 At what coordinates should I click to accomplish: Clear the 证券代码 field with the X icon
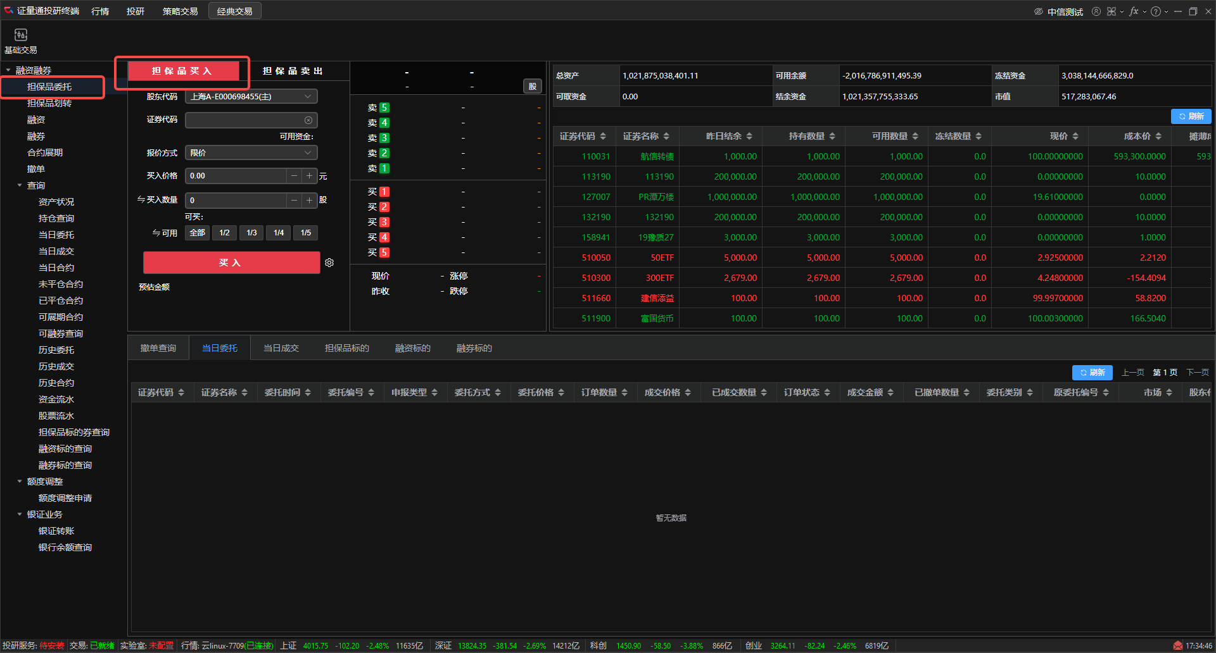[308, 120]
